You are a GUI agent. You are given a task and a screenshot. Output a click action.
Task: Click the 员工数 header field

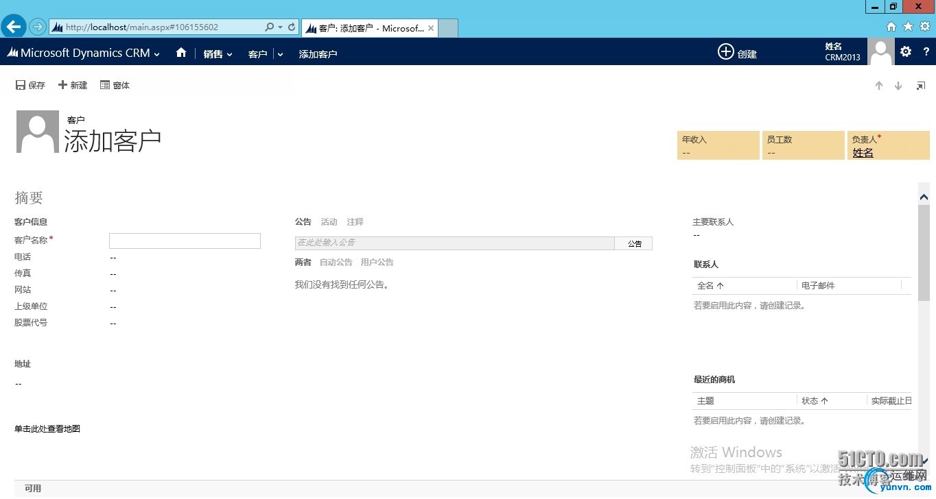[803, 145]
